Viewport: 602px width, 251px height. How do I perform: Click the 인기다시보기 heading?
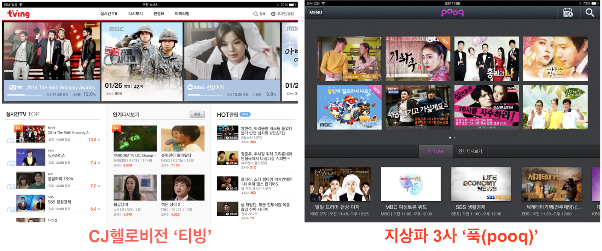pos(126,114)
